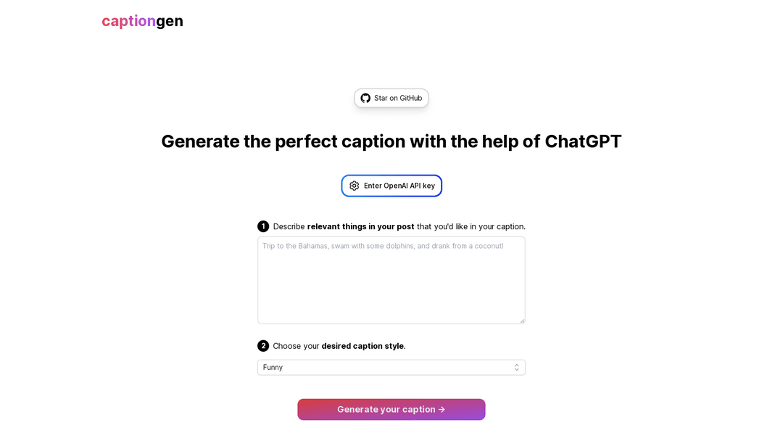The height and width of the screenshot is (441, 783).
Task: Click the step 2 number badge
Action: point(263,346)
